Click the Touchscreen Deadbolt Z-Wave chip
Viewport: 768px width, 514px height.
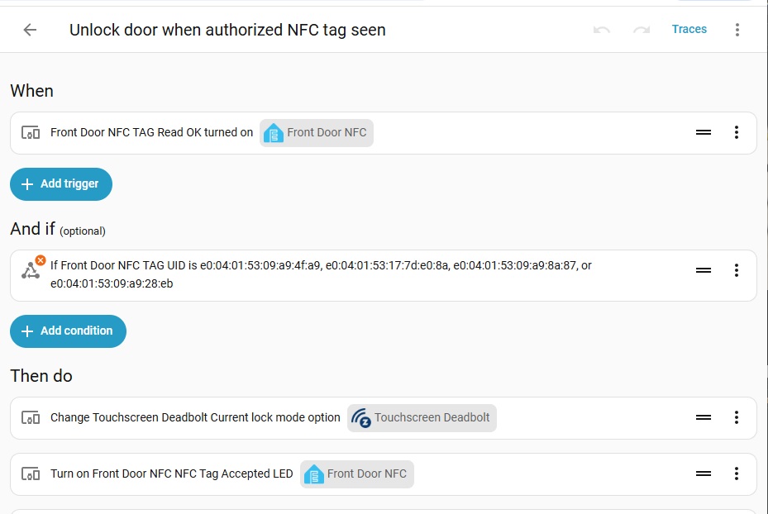pyautogui.click(x=422, y=417)
